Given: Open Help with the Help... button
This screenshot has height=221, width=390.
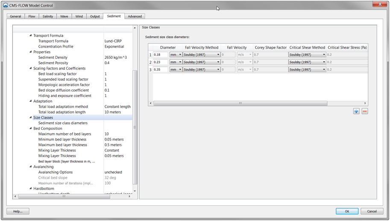Looking at the screenshot, I should (18, 211).
